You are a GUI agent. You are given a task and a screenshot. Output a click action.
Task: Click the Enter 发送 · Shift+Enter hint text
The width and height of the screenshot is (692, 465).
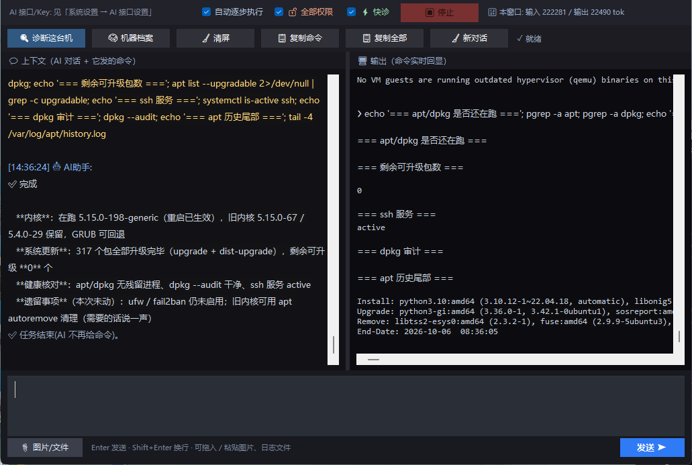pos(191,448)
